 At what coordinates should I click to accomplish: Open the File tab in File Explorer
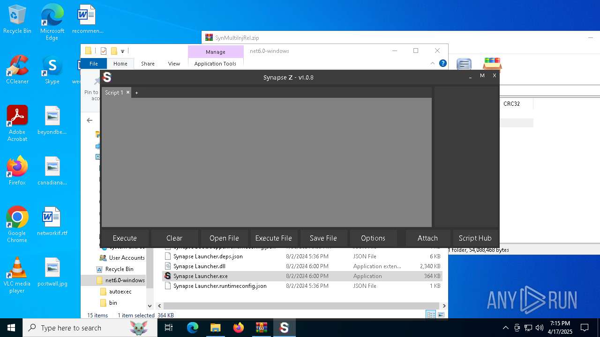point(94,64)
